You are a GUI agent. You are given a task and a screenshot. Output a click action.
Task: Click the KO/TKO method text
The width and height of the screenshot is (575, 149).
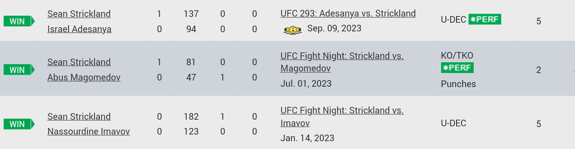[457, 56]
